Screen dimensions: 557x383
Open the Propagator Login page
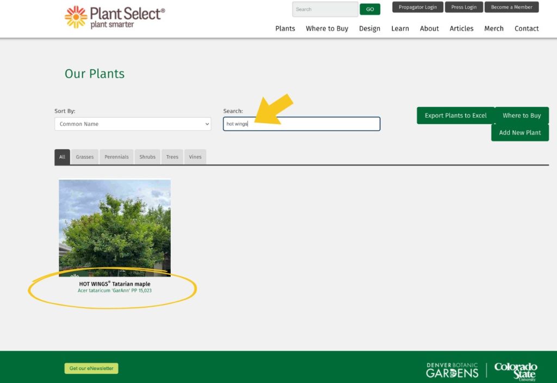(x=417, y=7)
